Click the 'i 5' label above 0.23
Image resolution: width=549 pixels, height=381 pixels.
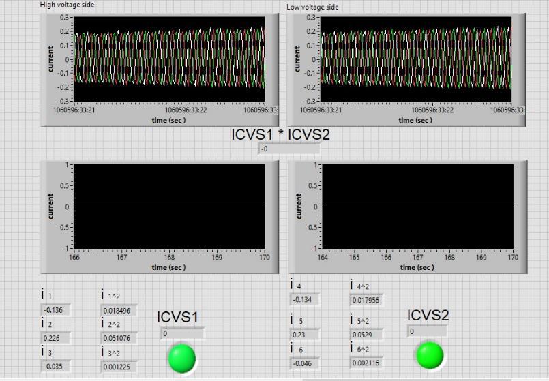click(296, 320)
